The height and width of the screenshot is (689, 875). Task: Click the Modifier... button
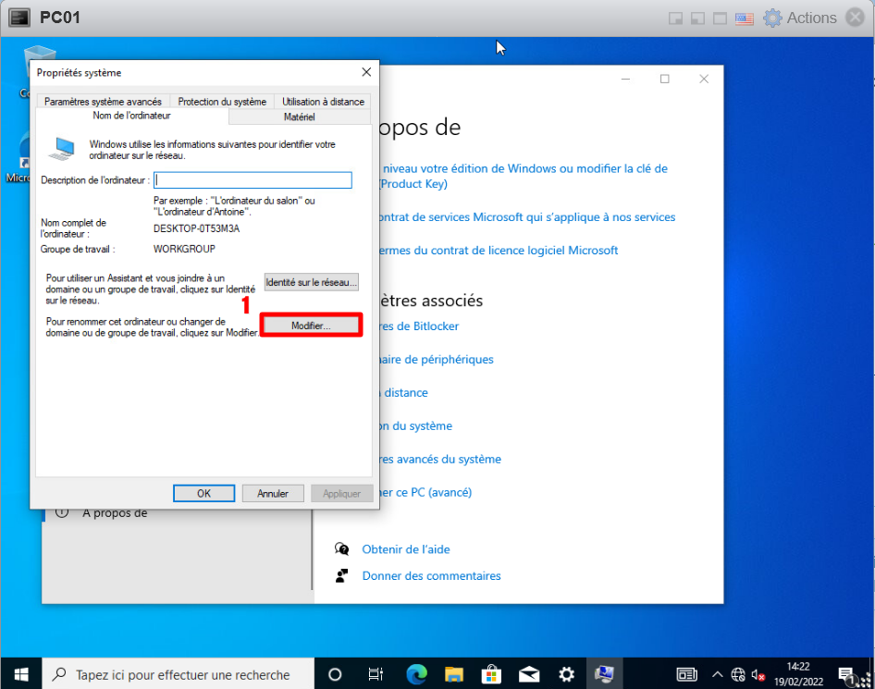(x=311, y=326)
